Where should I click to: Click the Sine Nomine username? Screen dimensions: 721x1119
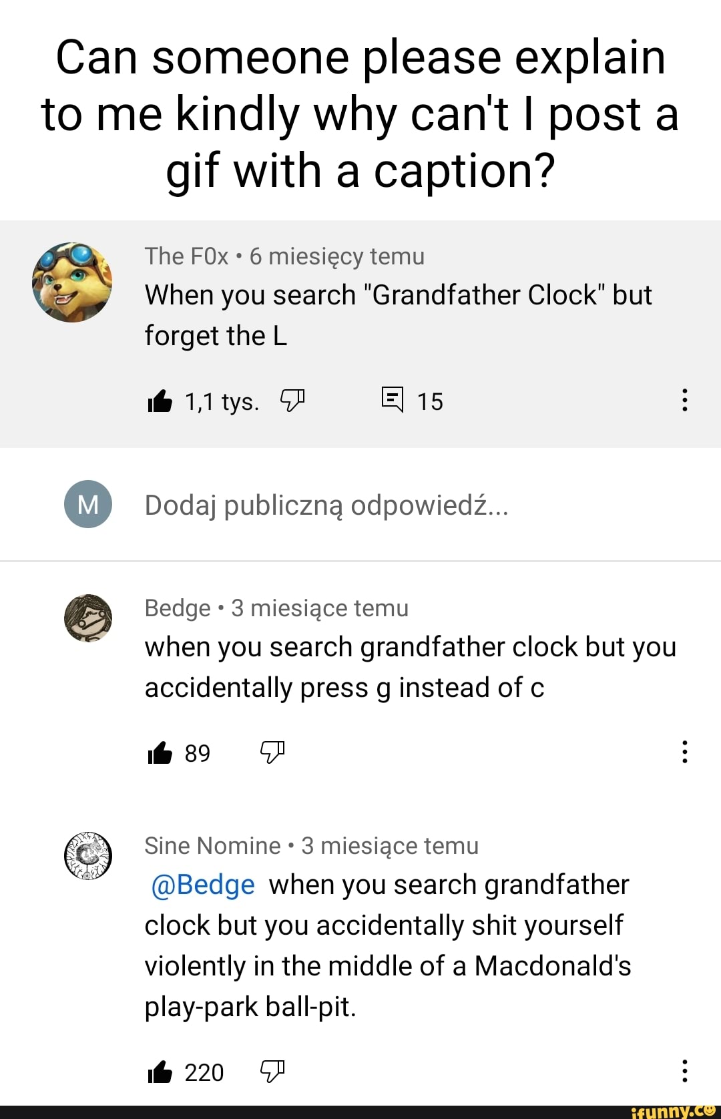point(212,846)
